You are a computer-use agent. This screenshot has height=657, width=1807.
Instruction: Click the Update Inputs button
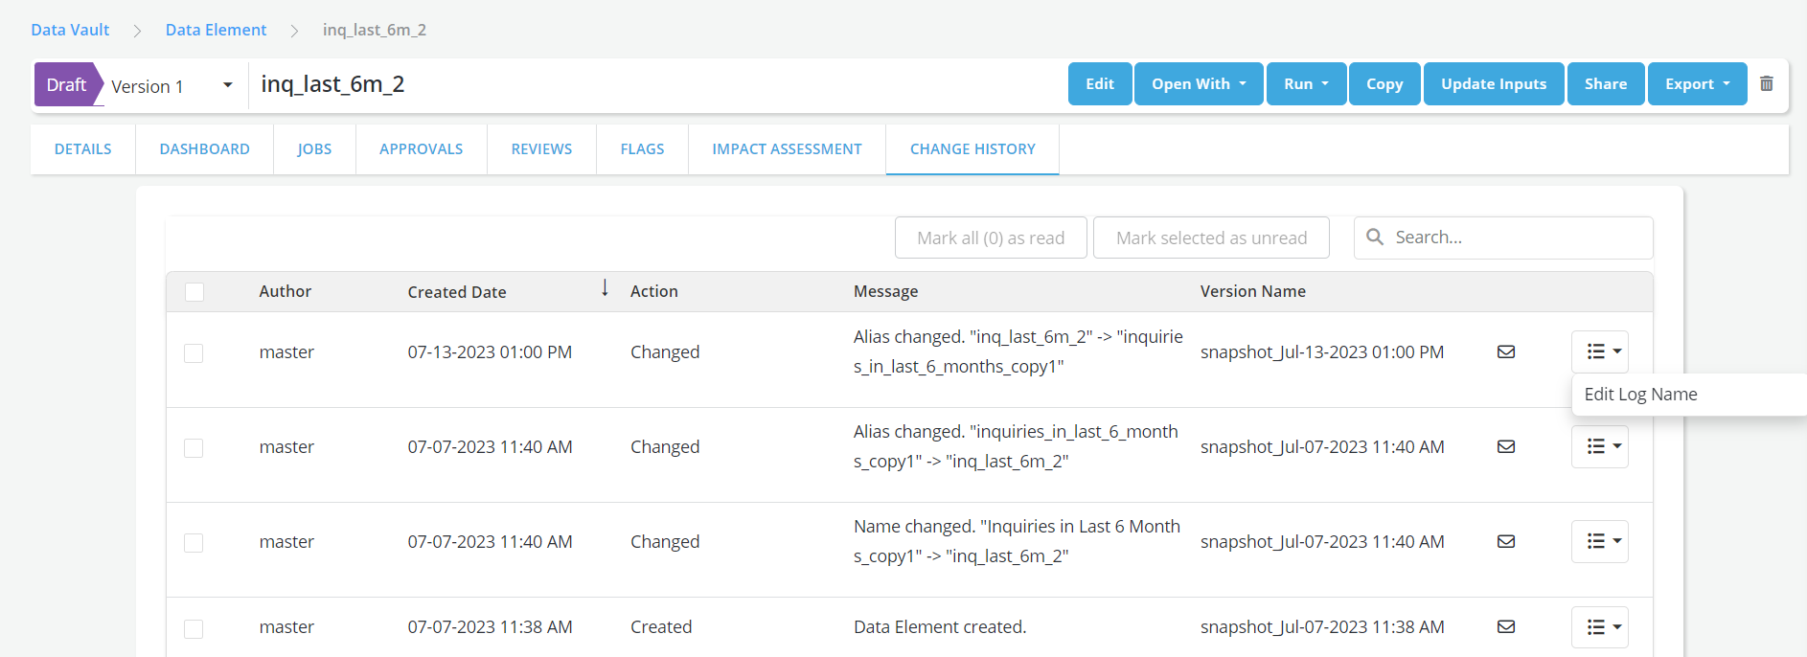(1493, 84)
